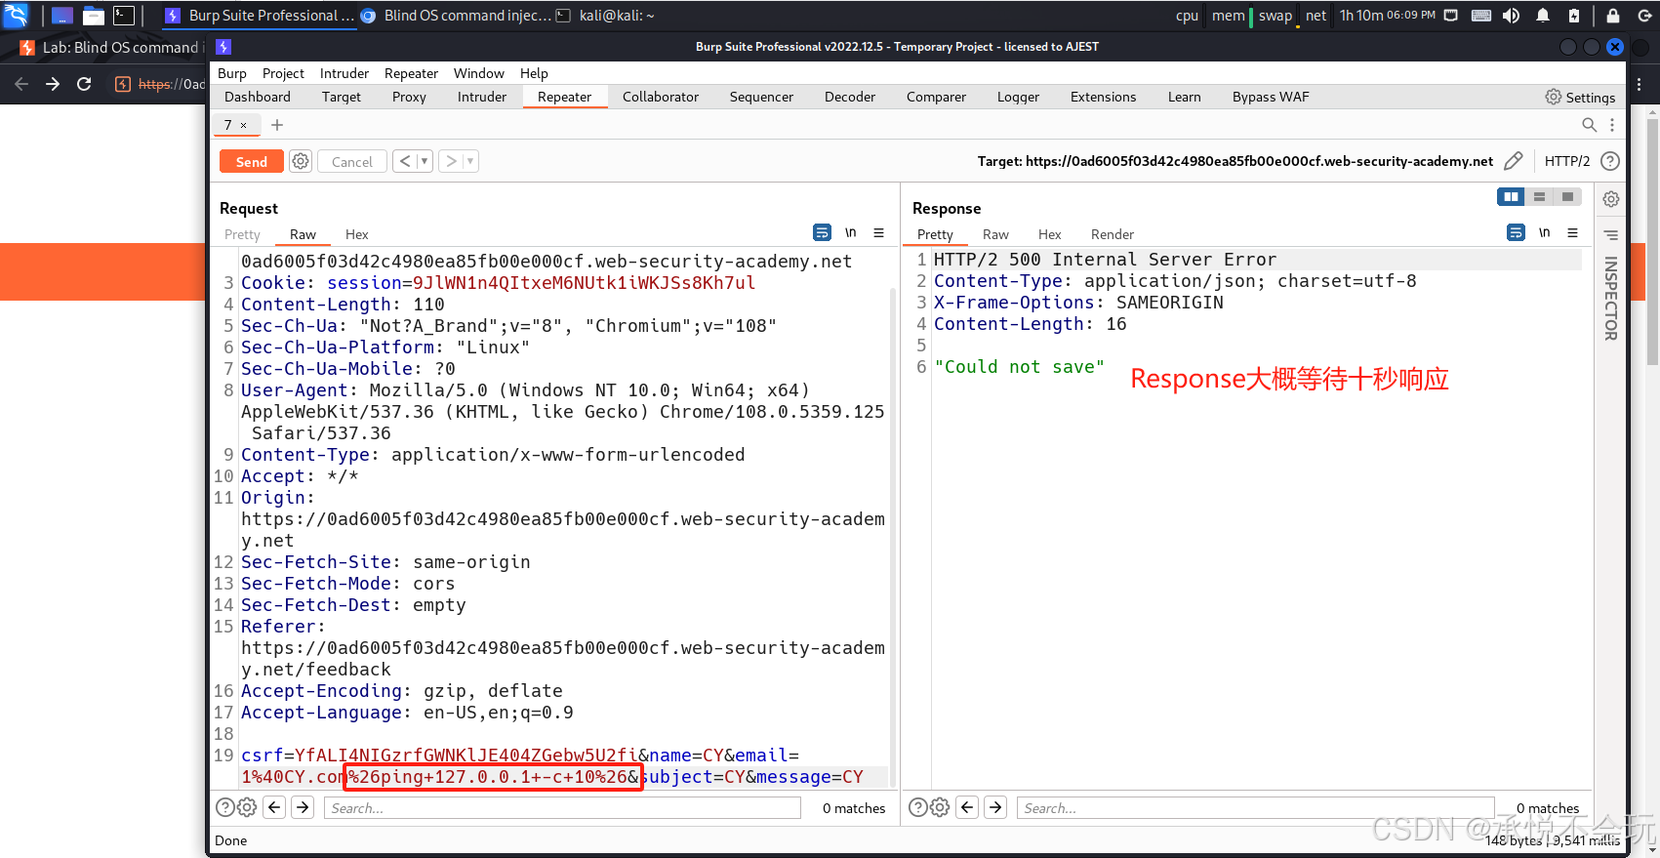Image resolution: width=1660 pixels, height=858 pixels.
Task: Switch to the Dashboard tab
Action: [x=258, y=97]
